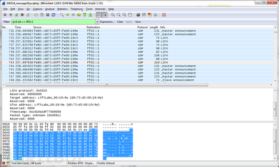
Task: Click the Apply filter button
Action: coord(129,22)
